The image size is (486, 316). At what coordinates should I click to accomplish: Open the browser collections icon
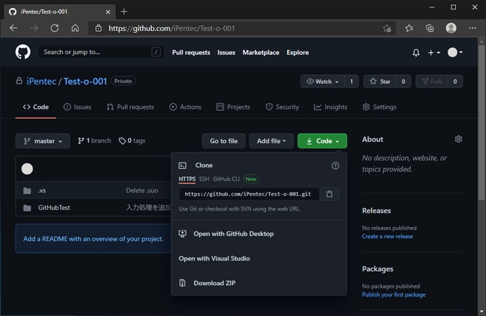click(429, 28)
